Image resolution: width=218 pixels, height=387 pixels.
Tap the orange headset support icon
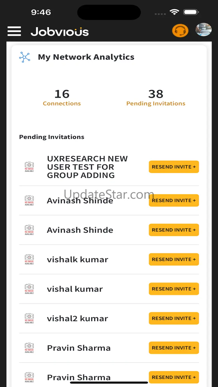pyautogui.click(x=180, y=31)
